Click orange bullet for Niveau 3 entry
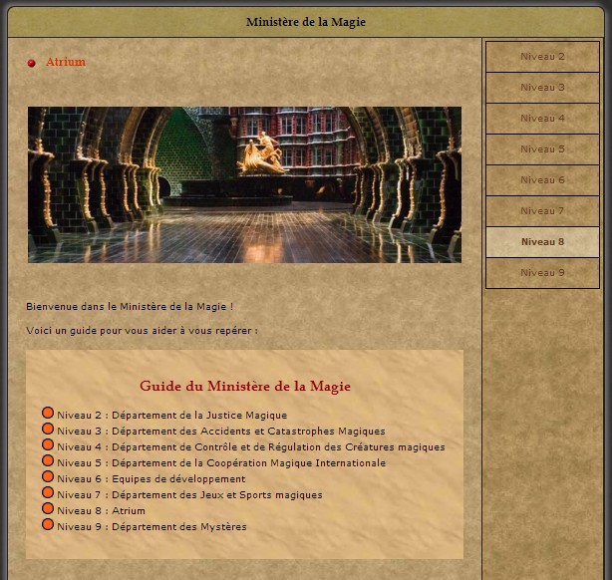The width and height of the screenshot is (612, 580). pyautogui.click(x=48, y=429)
